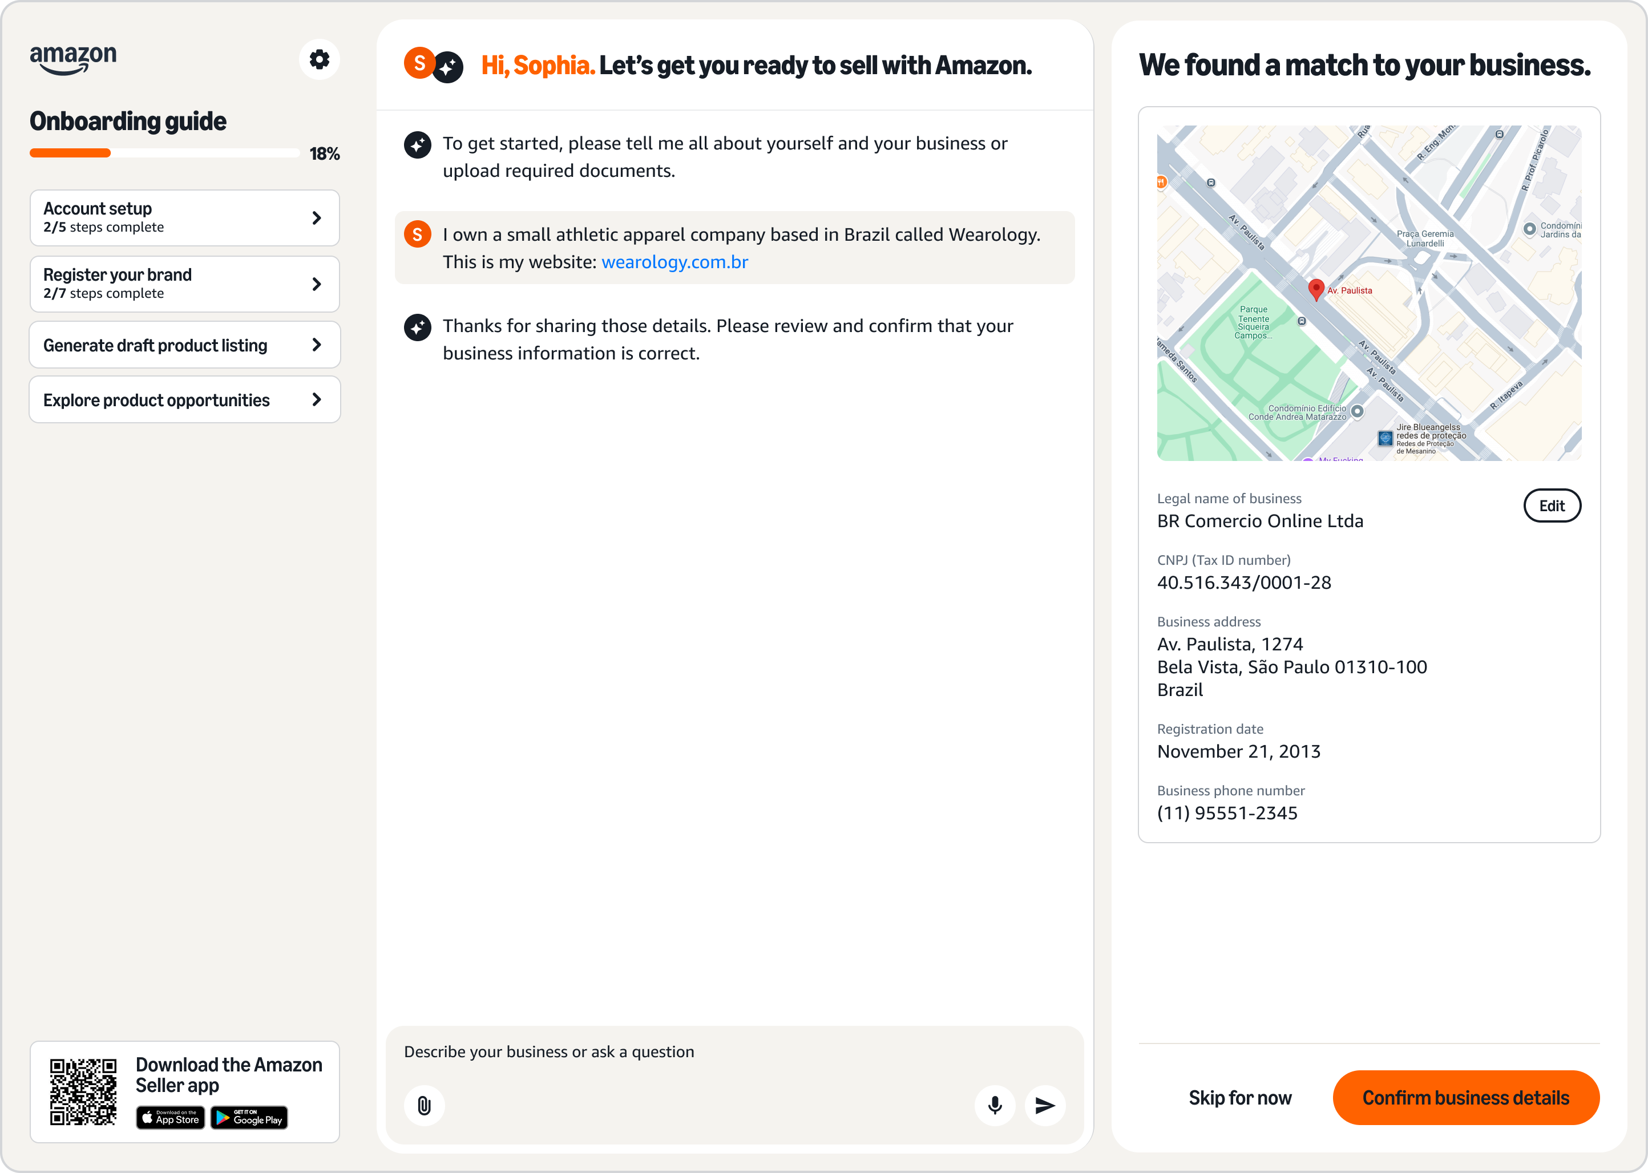The image size is (1648, 1173).
Task: Select the Onboarding guide heading
Action: click(x=127, y=122)
